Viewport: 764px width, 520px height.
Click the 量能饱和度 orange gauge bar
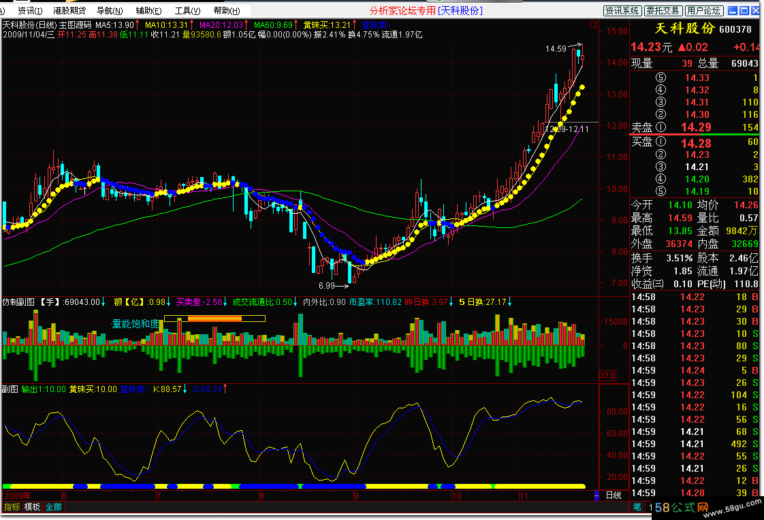point(215,319)
